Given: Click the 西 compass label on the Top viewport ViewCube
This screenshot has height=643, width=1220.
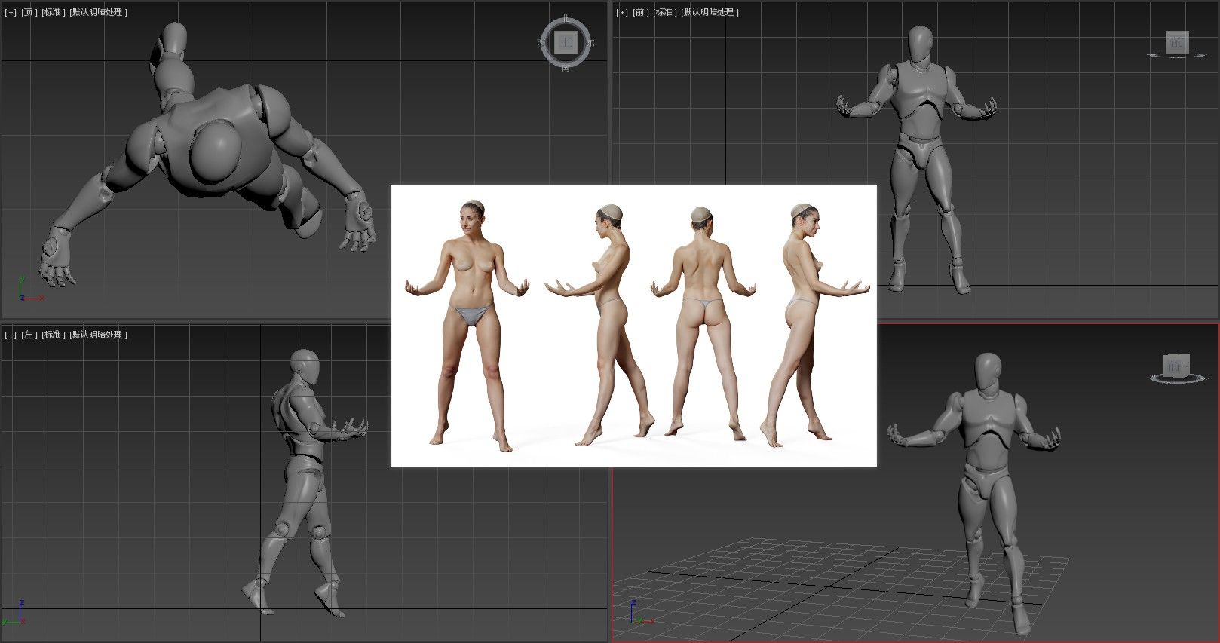Looking at the screenshot, I should 541,43.
